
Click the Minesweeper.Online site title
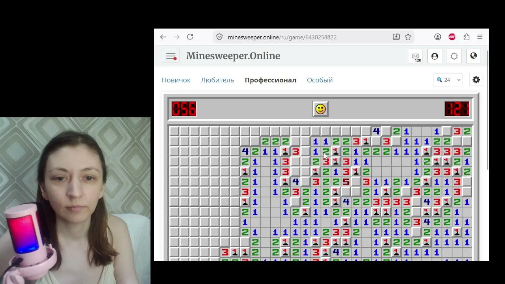click(233, 56)
